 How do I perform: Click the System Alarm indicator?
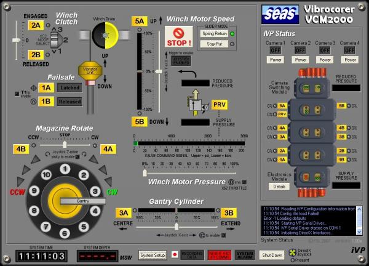(x=245, y=255)
